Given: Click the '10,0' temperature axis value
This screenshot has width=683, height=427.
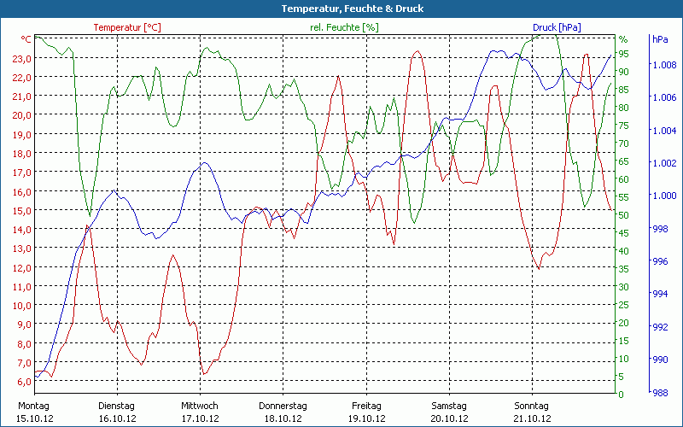Looking at the screenshot, I should pos(22,306).
